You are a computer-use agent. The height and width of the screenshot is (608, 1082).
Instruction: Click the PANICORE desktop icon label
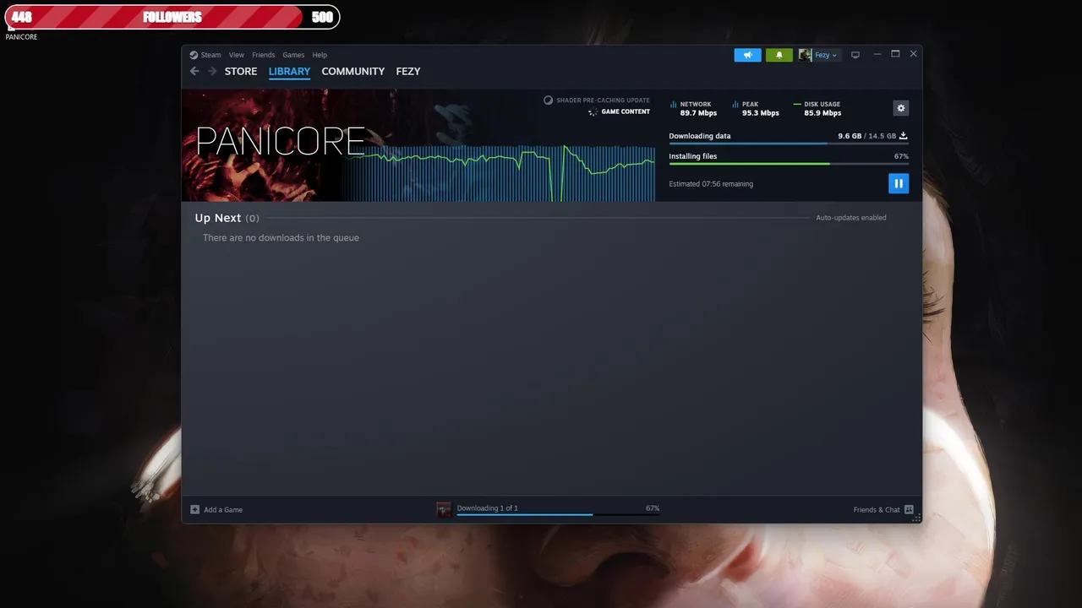coord(21,37)
